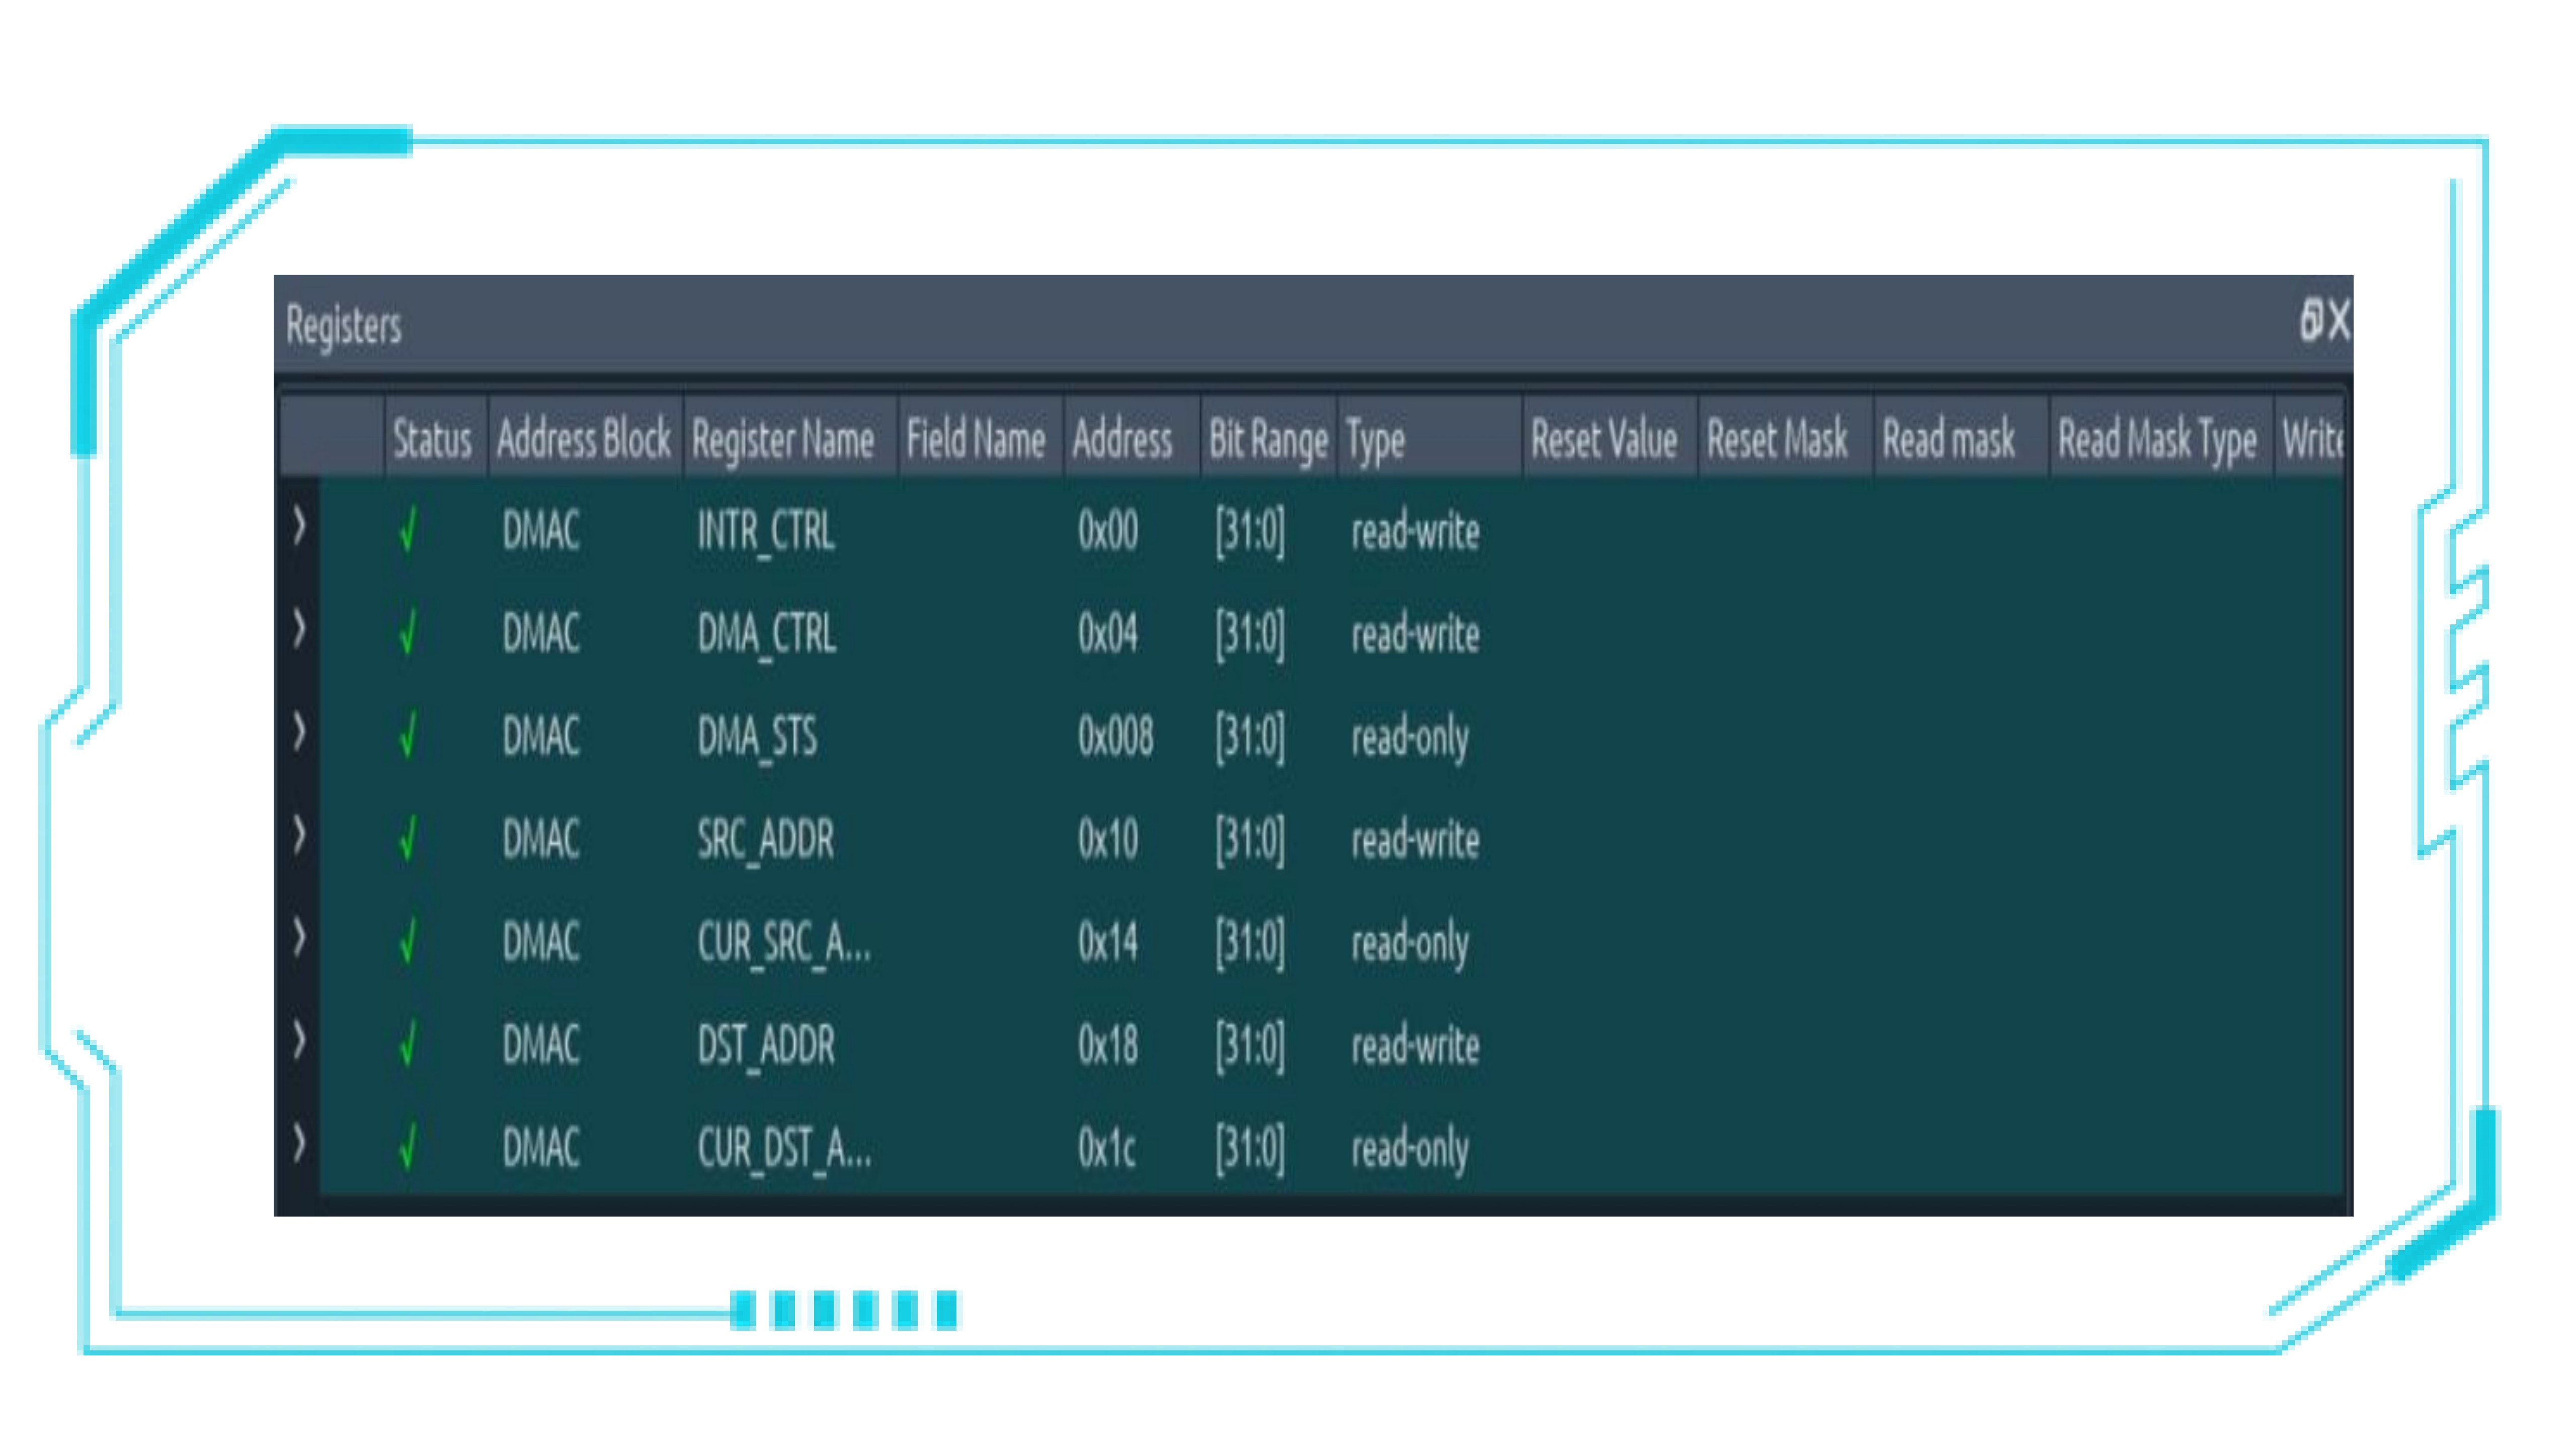This screenshot has width=2576, height=1449.
Task: Click address cell 0x00
Action: pos(1108,530)
